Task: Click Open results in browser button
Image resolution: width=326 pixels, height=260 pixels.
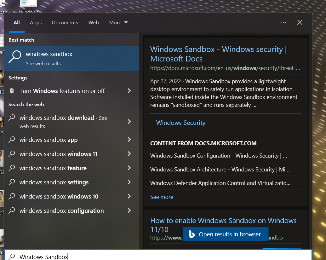Action: 226,234
